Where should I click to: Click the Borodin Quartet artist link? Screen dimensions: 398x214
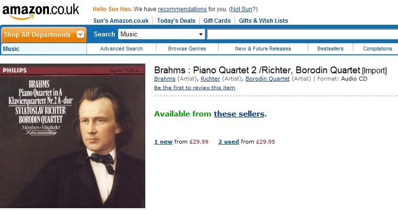tap(267, 79)
